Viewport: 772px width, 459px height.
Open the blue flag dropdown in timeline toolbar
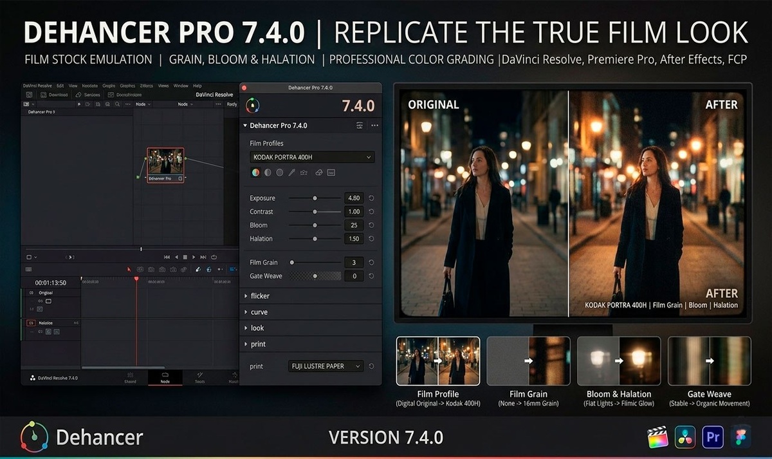point(233,269)
